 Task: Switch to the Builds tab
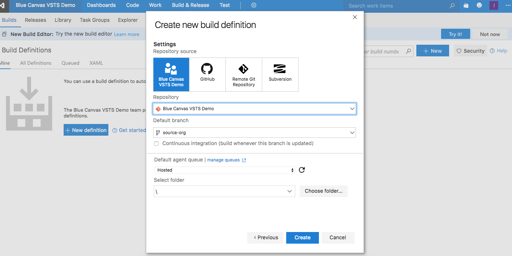9,20
